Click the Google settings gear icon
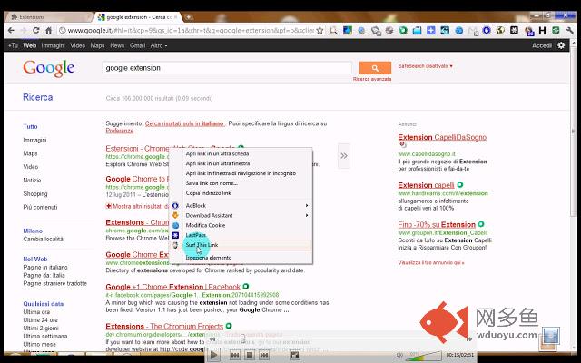 [561, 45]
